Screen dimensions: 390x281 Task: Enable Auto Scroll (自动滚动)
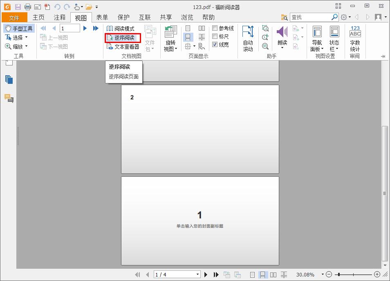pos(248,37)
